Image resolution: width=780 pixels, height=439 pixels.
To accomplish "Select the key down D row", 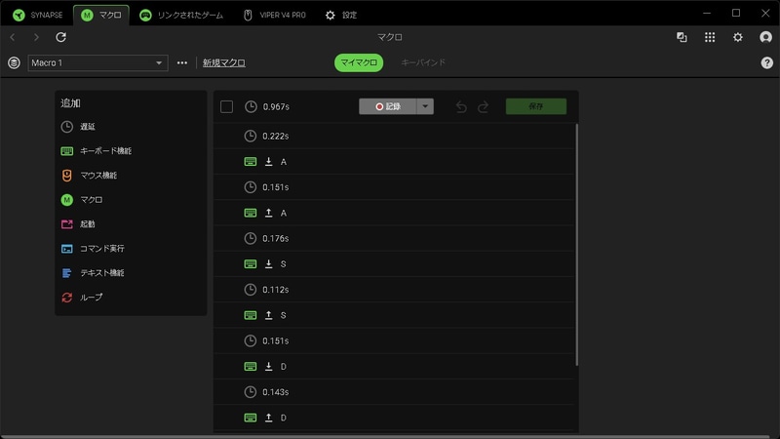I will click(394, 367).
